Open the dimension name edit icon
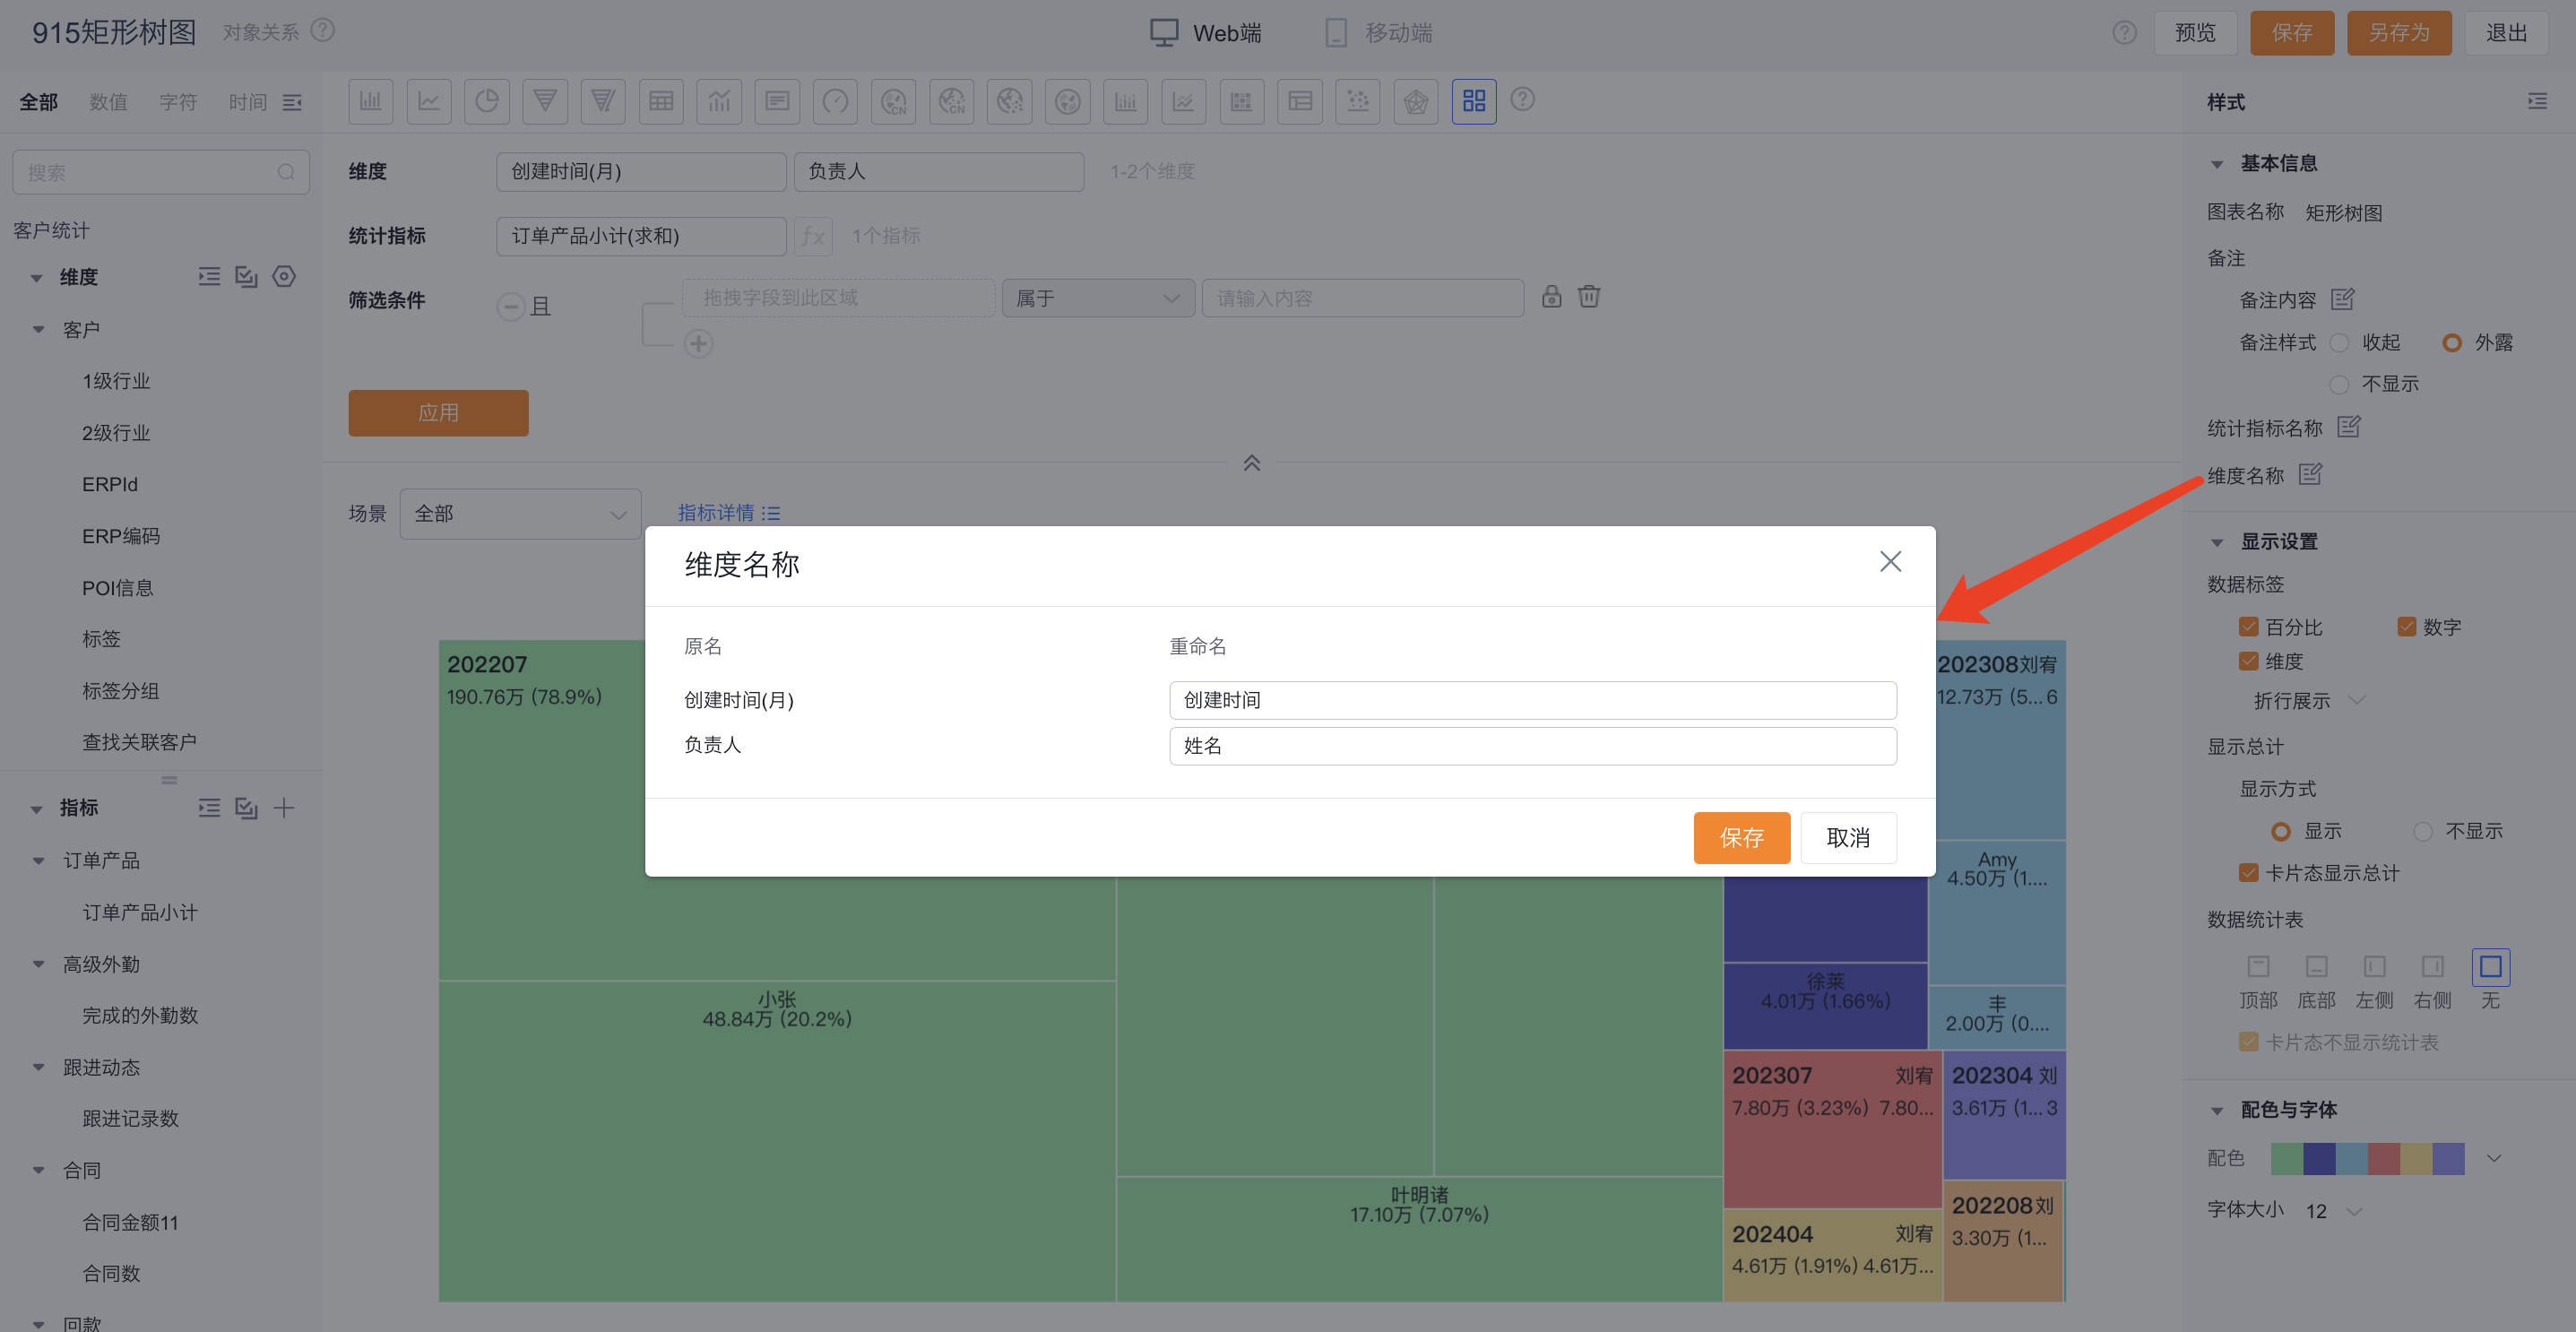 coord(2310,474)
